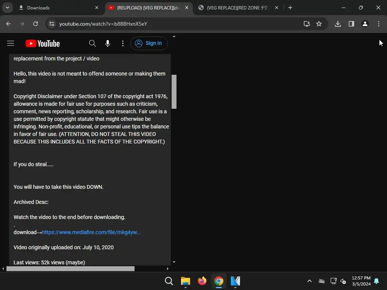Image resolution: width=387 pixels, height=290 pixels.
Task: Open YouTube settings three-dot menu
Action: coord(123,43)
